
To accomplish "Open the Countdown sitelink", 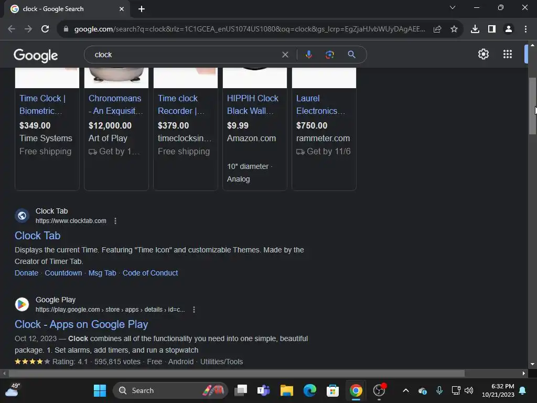I will coord(63,273).
